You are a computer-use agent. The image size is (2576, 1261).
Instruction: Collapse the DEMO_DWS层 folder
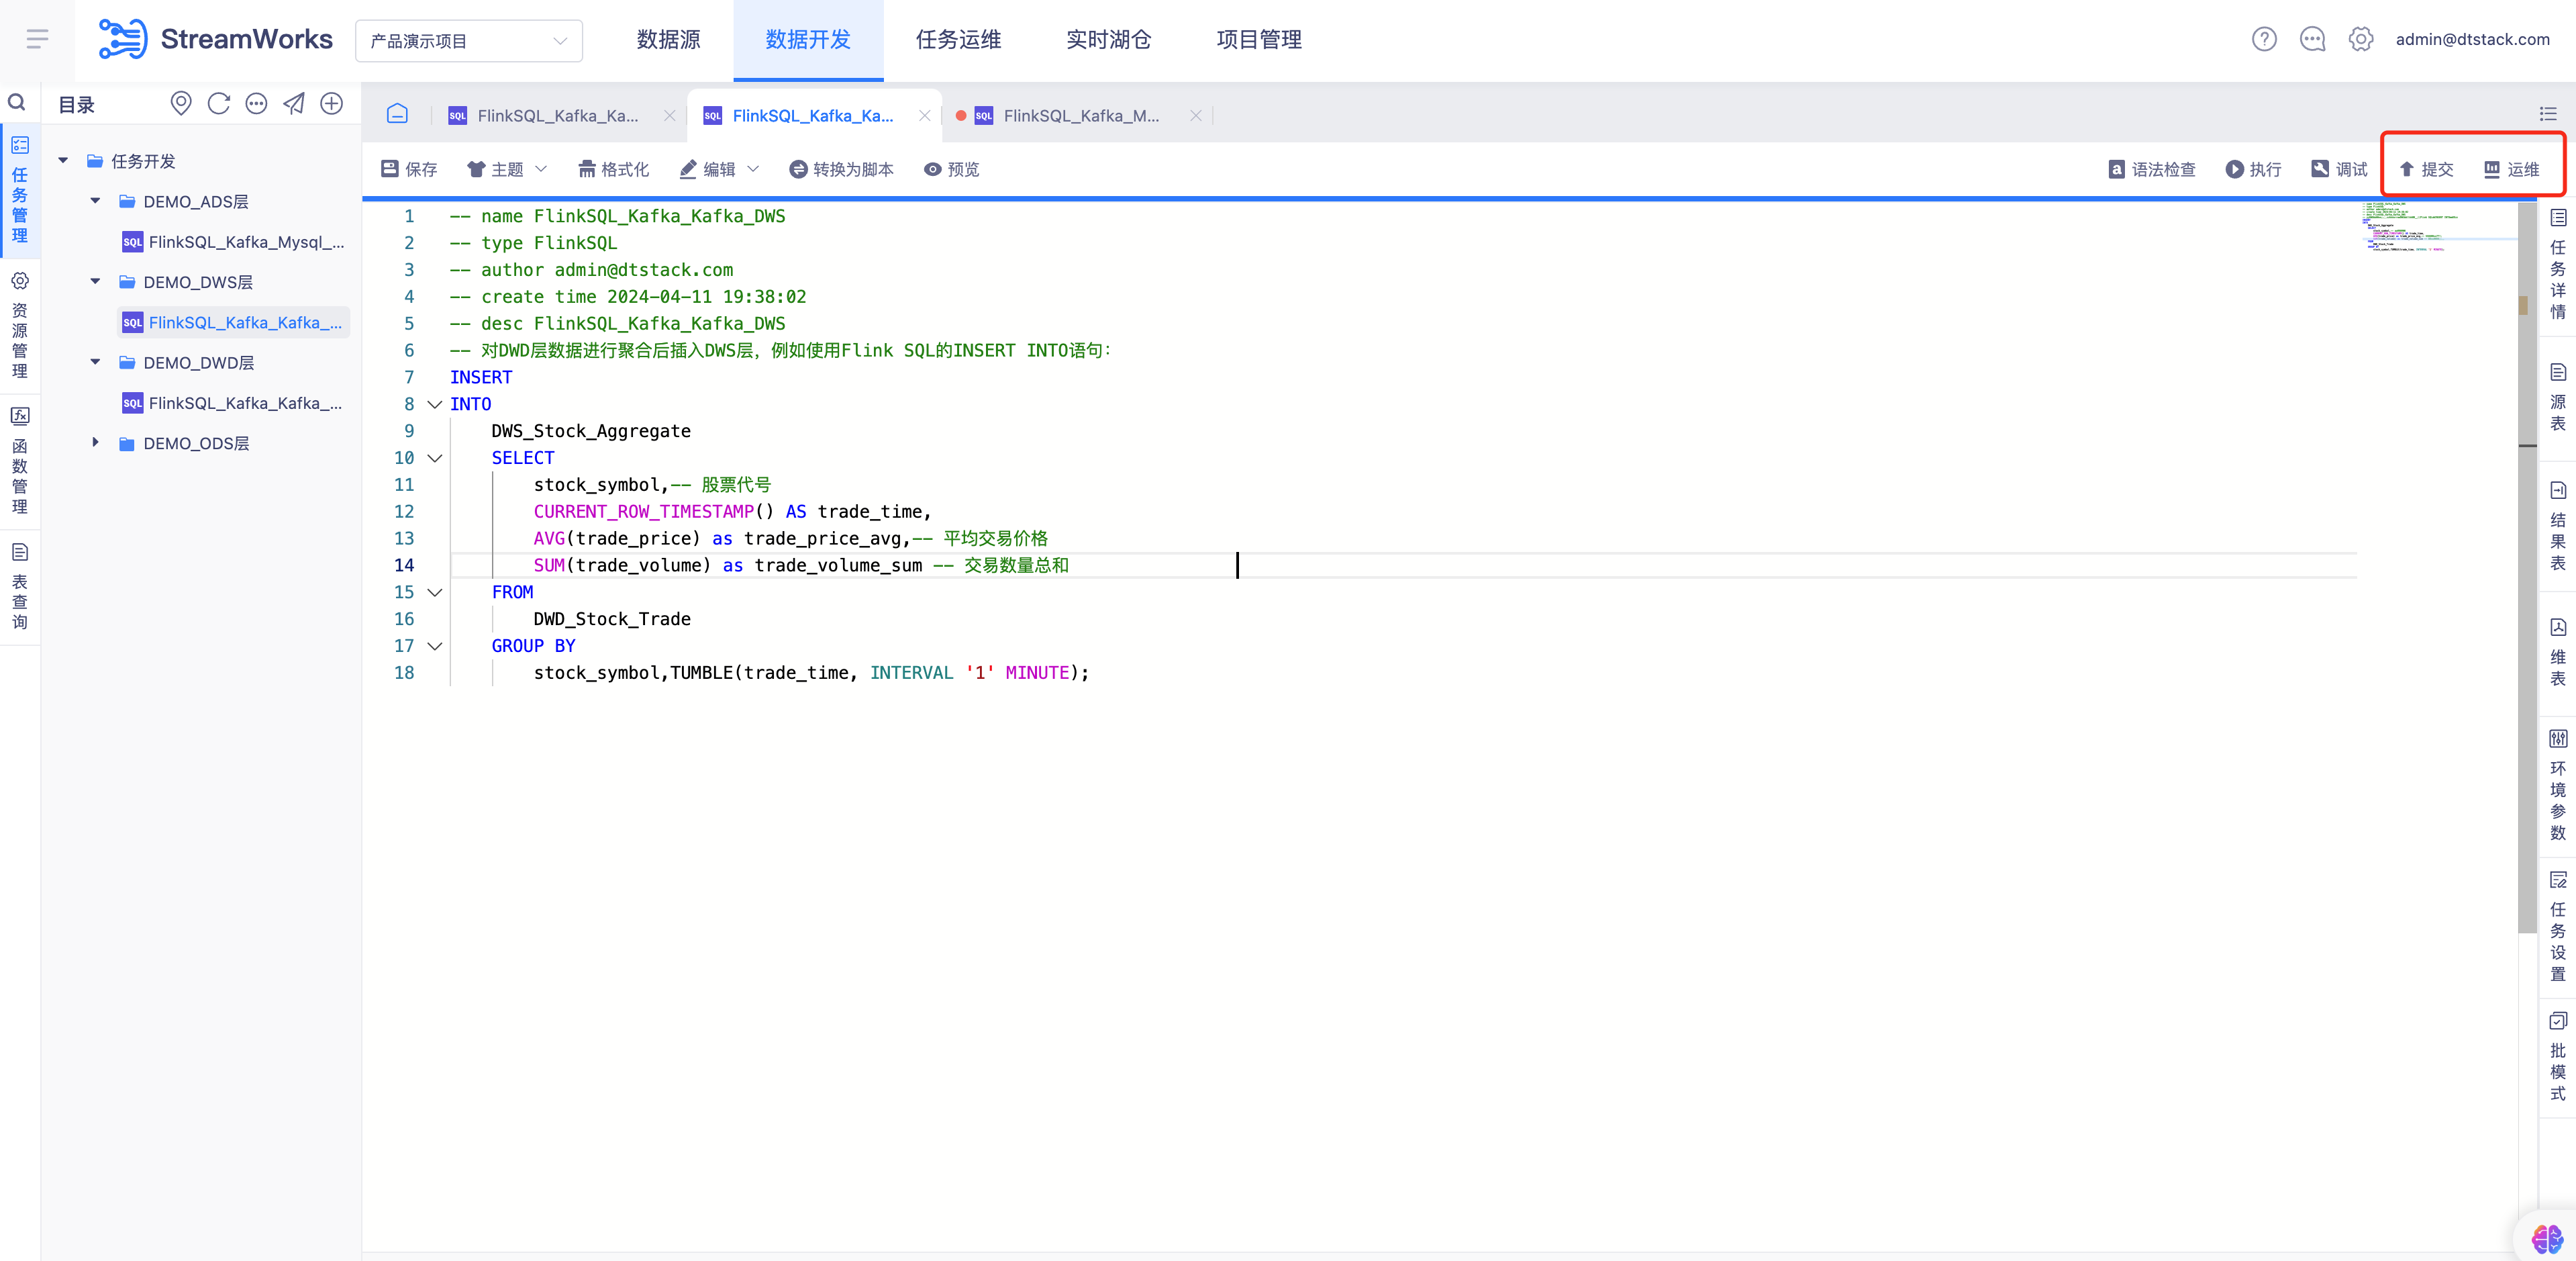95,281
